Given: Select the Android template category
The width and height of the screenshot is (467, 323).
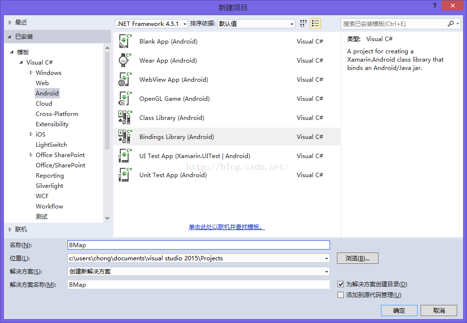Looking at the screenshot, I should click(x=47, y=93).
